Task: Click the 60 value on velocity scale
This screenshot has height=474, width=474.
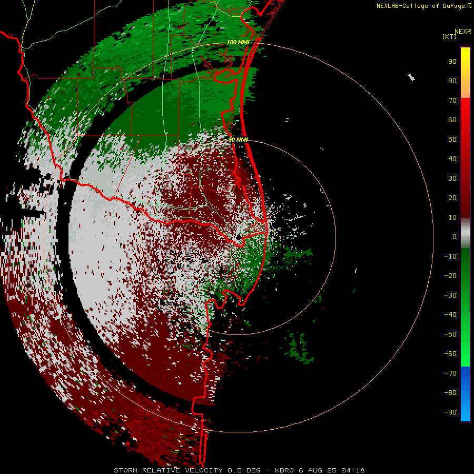Action: [452, 120]
